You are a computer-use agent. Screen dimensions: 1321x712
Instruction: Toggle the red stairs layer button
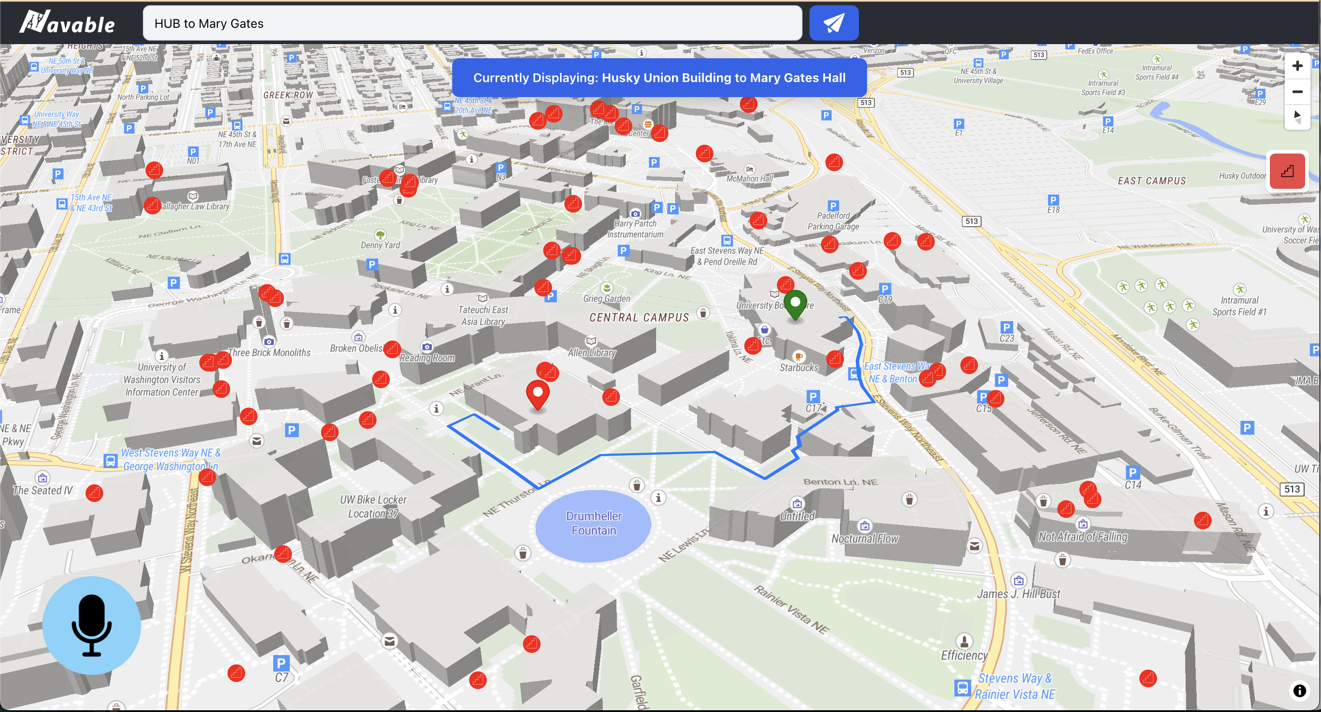[1287, 171]
